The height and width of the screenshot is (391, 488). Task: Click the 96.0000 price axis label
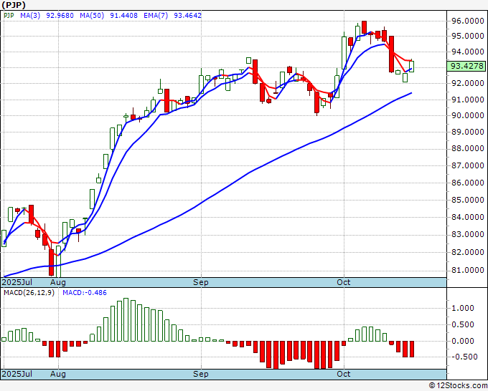(468, 21)
